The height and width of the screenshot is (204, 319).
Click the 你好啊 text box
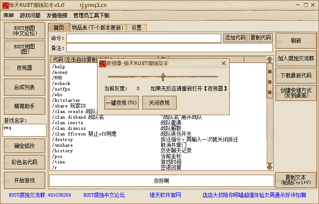(x=162, y=181)
